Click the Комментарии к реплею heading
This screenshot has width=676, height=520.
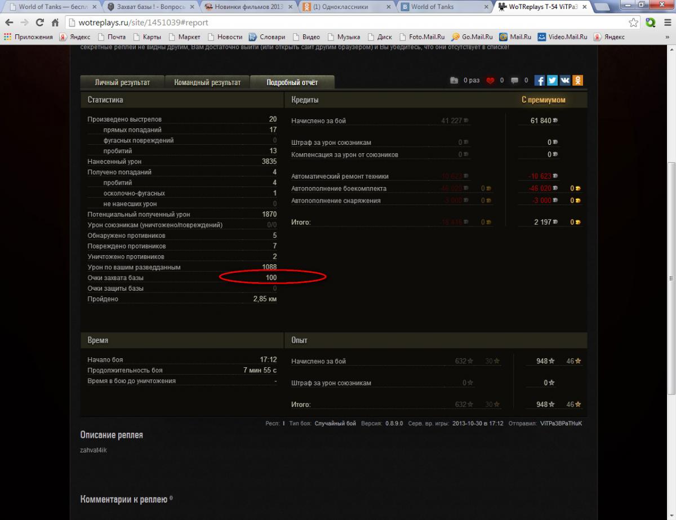[x=123, y=499]
